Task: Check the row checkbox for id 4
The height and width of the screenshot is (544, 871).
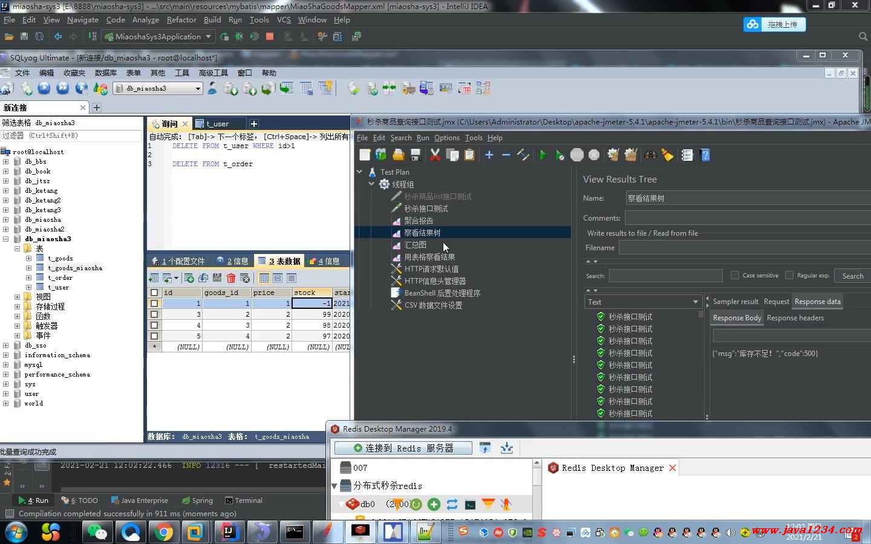Action: [x=154, y=325]
